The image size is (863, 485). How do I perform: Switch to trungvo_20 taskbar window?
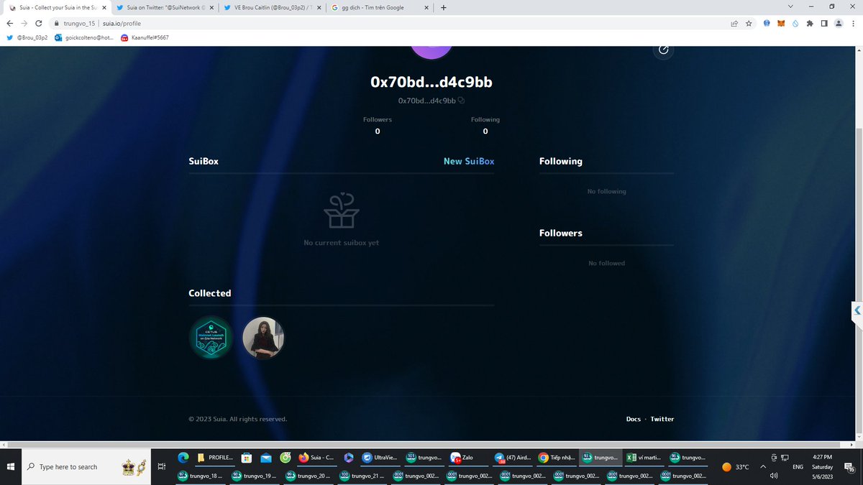tap(307, 476)
